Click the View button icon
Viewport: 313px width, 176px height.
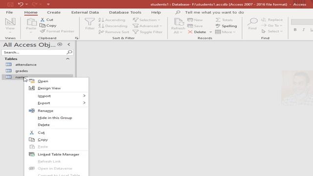pyautogui.click(x=10, y=22)
